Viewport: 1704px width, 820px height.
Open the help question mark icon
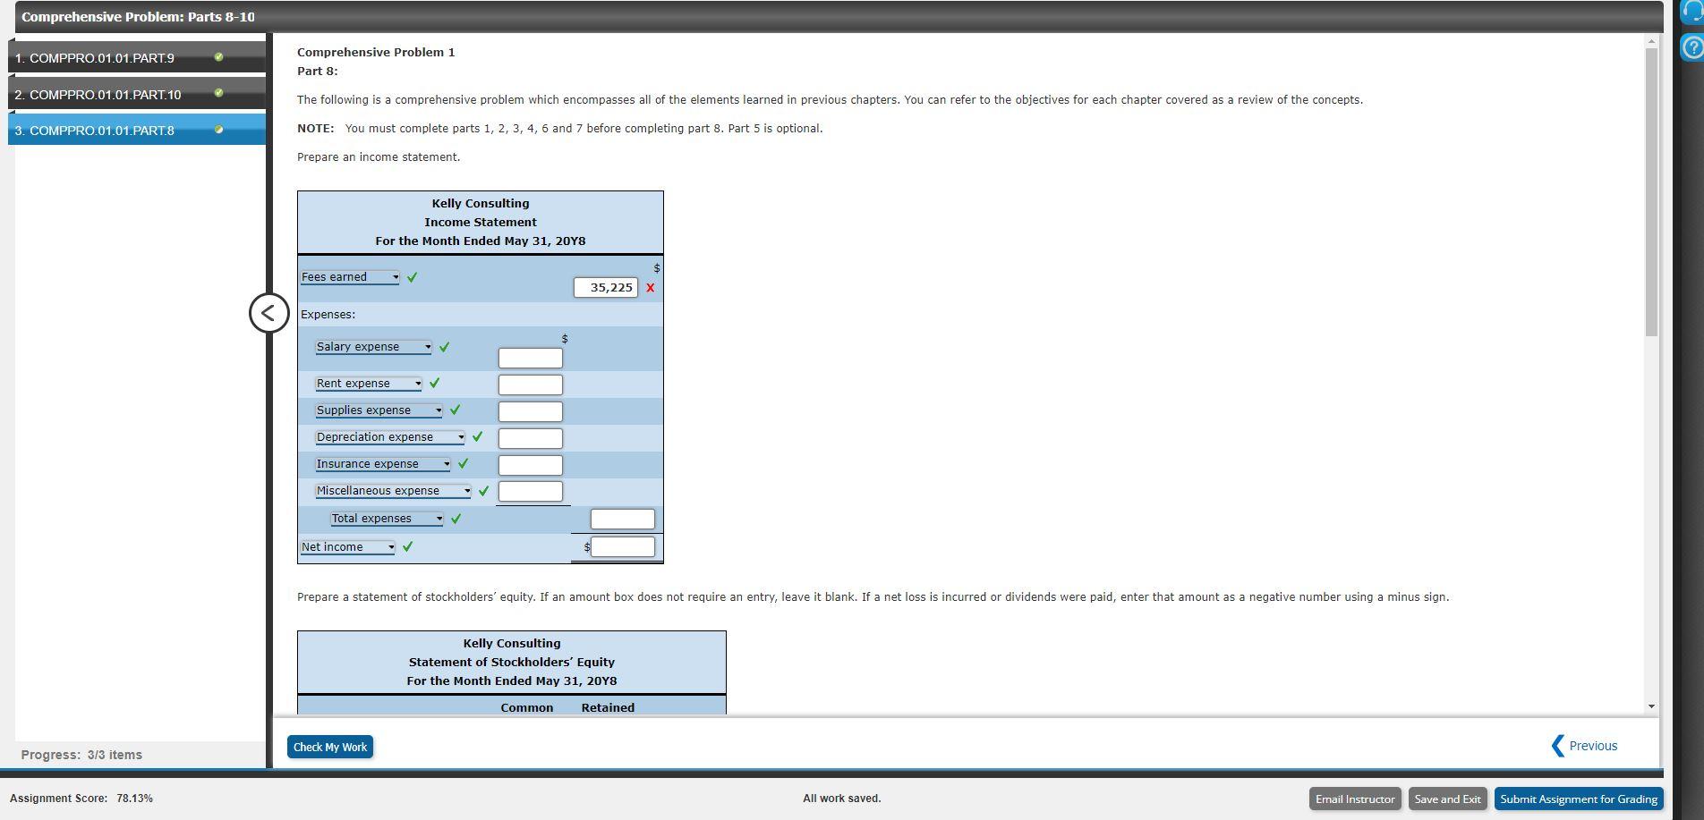point(1691,46)
